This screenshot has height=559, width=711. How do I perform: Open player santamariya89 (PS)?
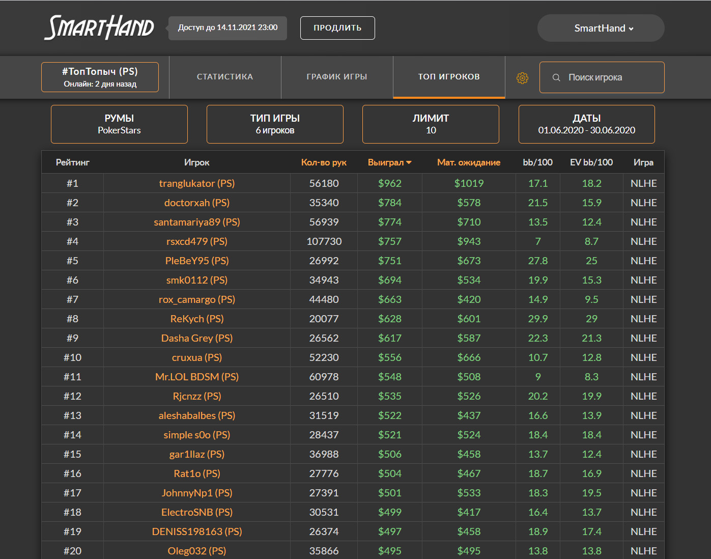tap(197, 222)
